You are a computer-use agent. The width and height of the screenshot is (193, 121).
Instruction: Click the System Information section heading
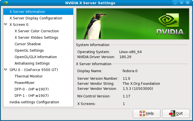tap(93, 45)
